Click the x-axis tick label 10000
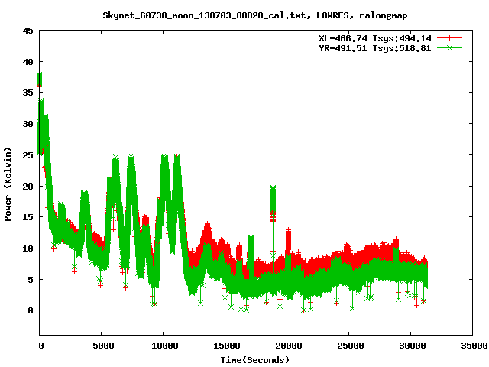The height and width of the screenshot is (367, 489). coord(165,346)
